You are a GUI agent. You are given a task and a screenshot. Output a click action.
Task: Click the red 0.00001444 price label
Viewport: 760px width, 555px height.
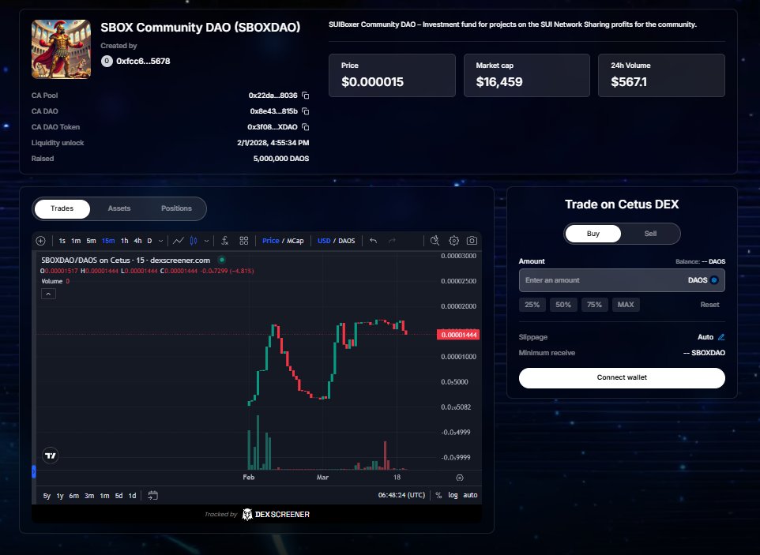[x=458, y=335]
